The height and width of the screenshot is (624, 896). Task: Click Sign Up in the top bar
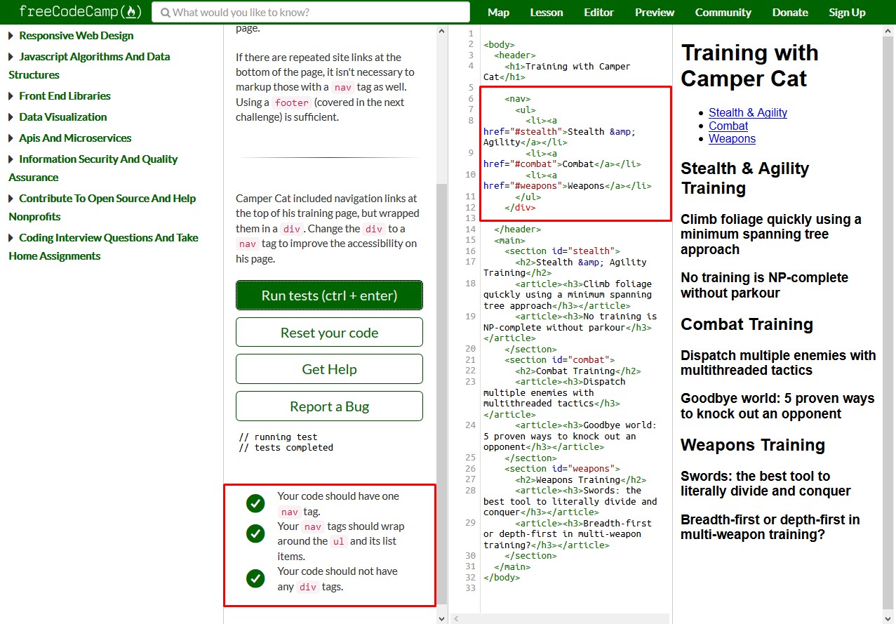pyautogui.click(x=847, y=12)
